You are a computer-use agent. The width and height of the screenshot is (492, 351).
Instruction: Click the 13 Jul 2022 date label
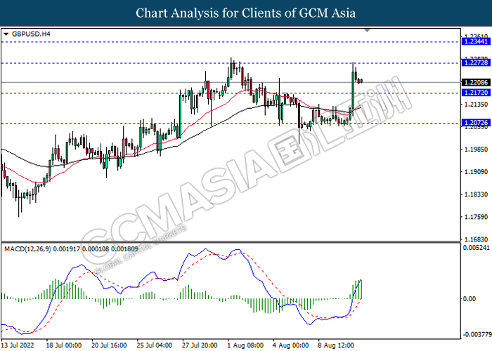point(18,345)
